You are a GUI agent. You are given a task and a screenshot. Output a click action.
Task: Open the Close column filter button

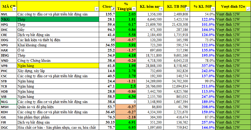(114, 9)
